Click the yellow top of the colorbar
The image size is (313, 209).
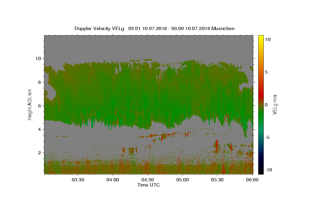point(261,37)
